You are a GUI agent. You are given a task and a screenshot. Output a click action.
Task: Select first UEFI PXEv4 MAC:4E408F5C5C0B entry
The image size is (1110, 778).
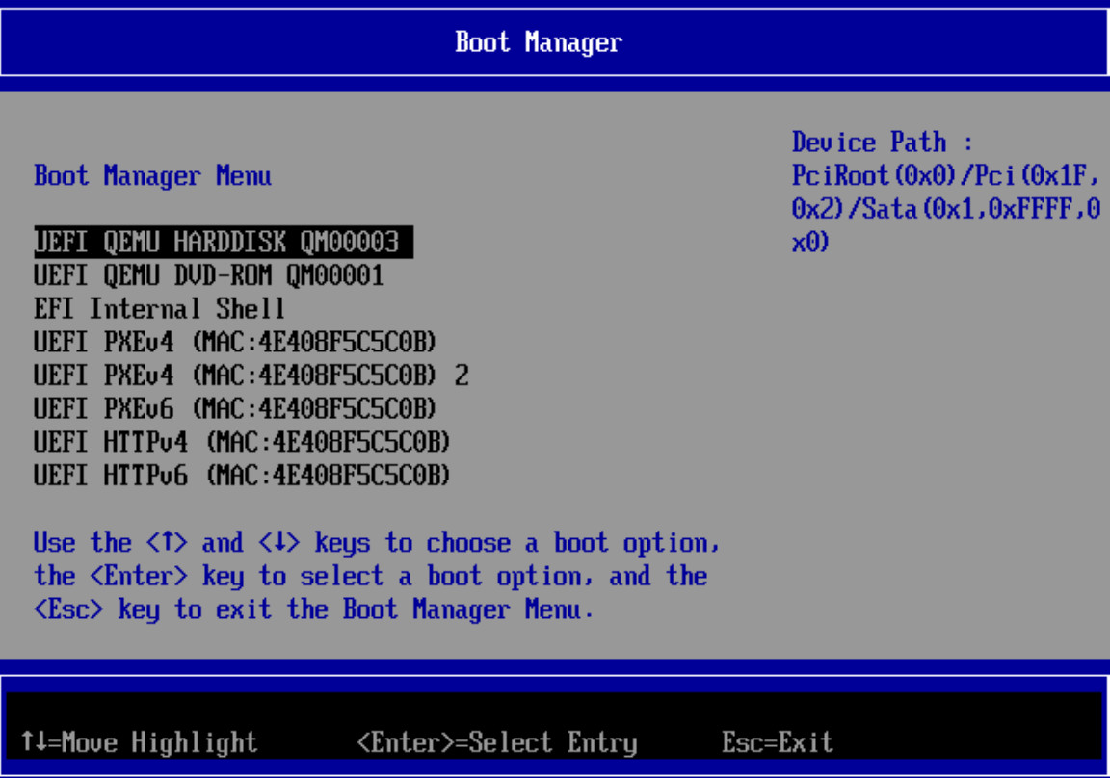click(x=235, y=342)
